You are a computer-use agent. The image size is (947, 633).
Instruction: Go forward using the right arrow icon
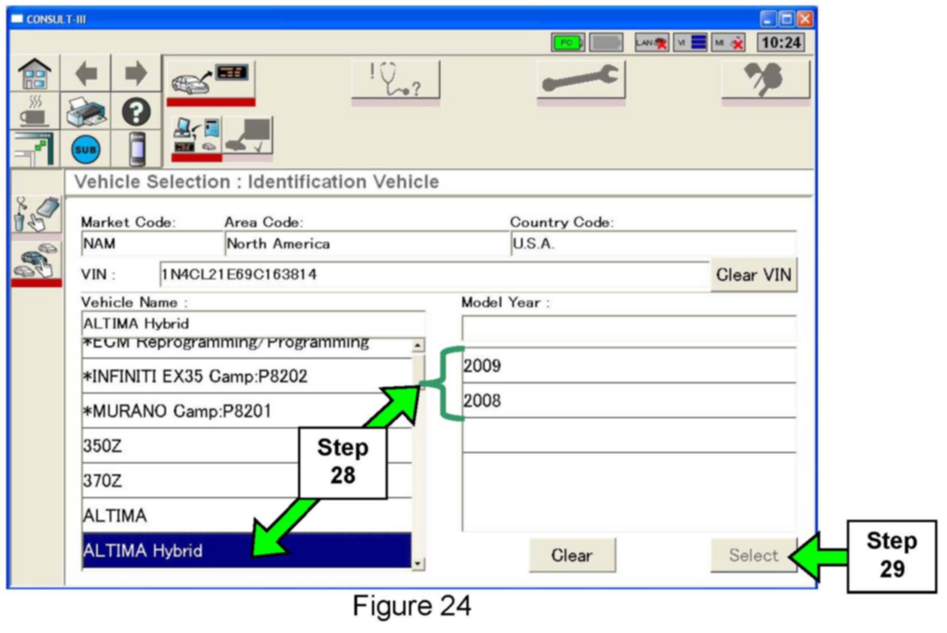tap(136, 74)
